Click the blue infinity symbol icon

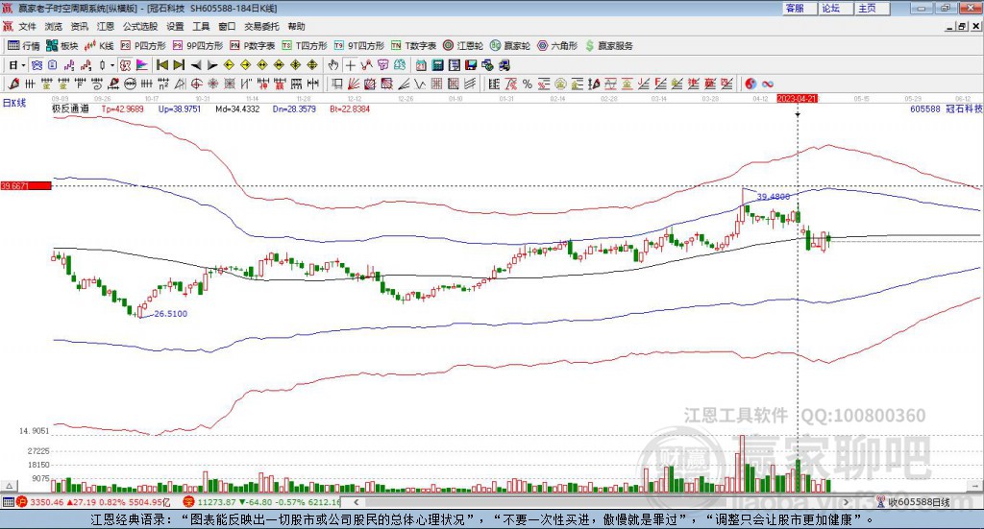coord(767,84)
